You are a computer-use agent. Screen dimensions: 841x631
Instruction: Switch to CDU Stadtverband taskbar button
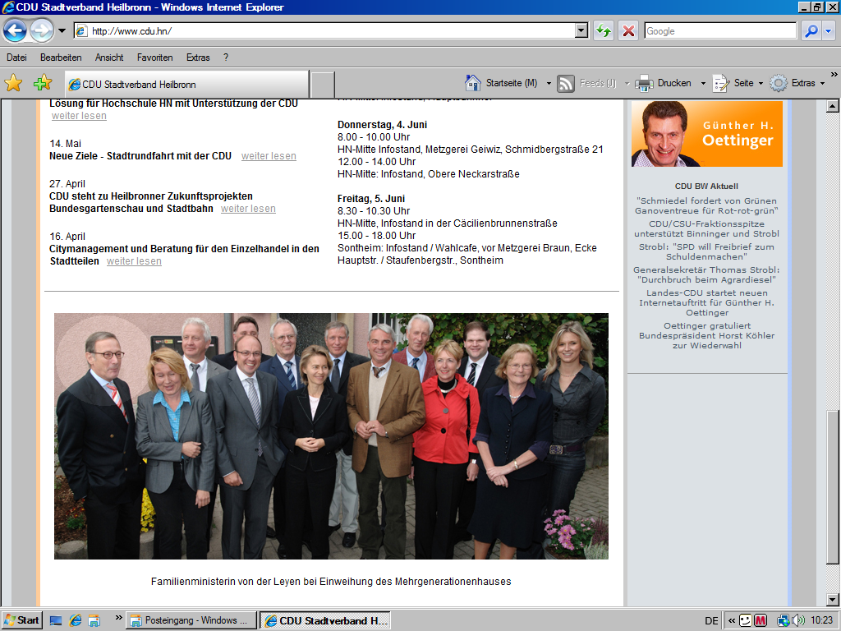325,620
